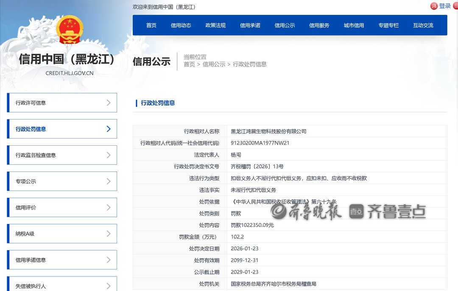Open the 专题专栏 menu item

tap(388, 25)
